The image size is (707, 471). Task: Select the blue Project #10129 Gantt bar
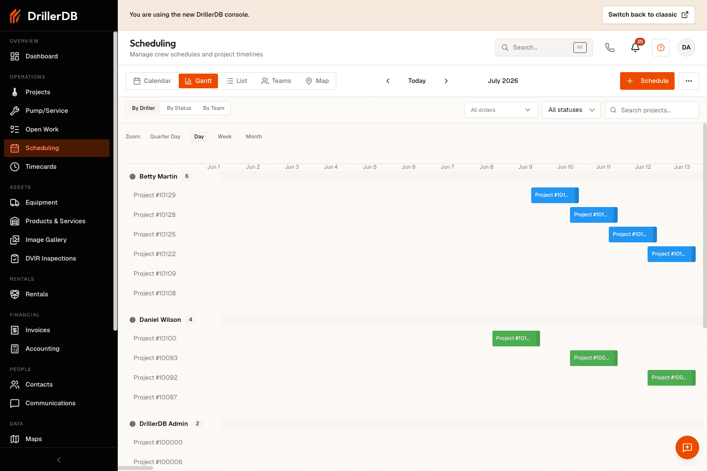click(555, 195)
